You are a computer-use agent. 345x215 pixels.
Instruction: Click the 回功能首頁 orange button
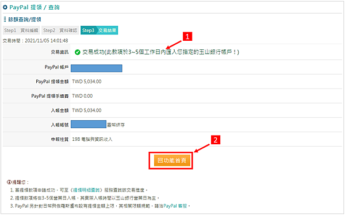pyautogui.click(x=172, y=160)
